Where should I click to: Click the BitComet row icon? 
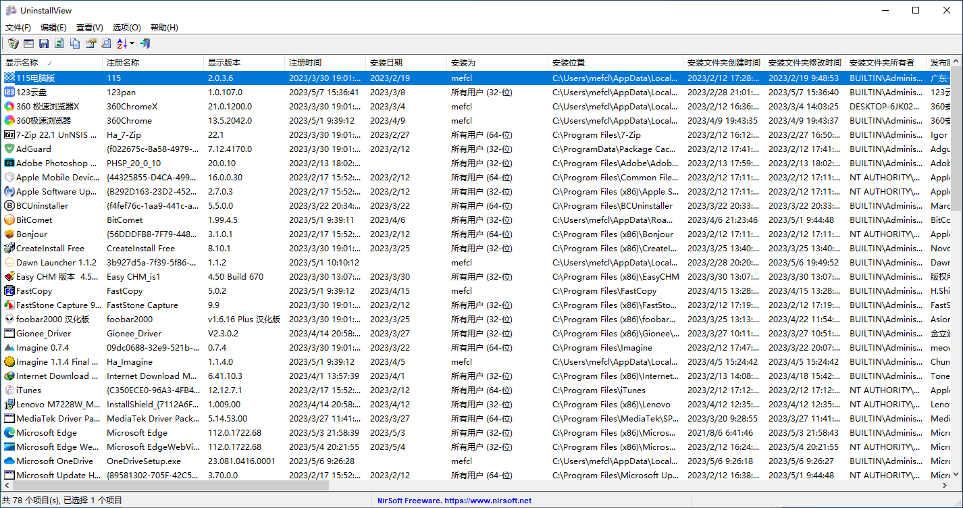tap(9, 220)
